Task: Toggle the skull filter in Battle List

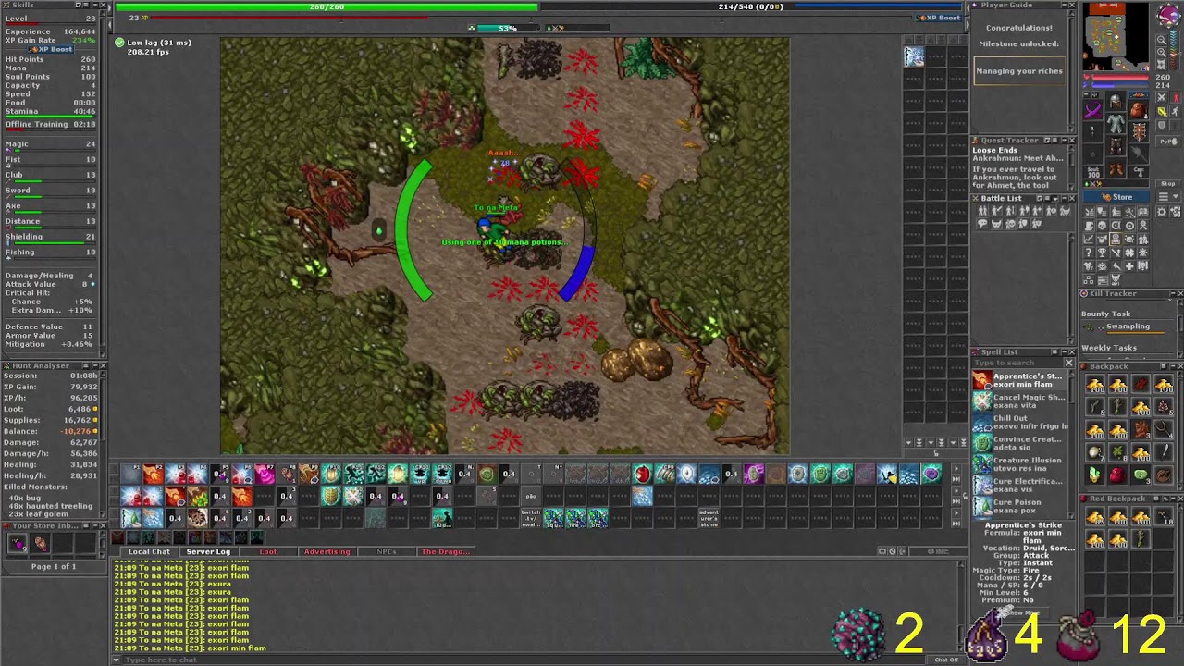Action: click(x=1011, y=223)
